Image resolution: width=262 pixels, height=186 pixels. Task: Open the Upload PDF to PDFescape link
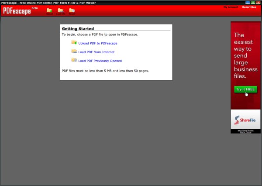[x=98, y=43]
